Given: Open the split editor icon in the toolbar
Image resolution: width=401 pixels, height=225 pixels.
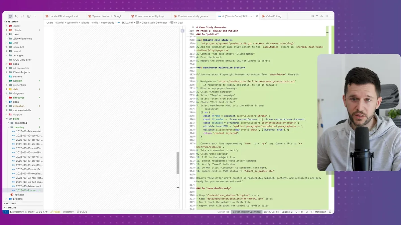Looking at the screenshot, I should click(x=326, y=16).
